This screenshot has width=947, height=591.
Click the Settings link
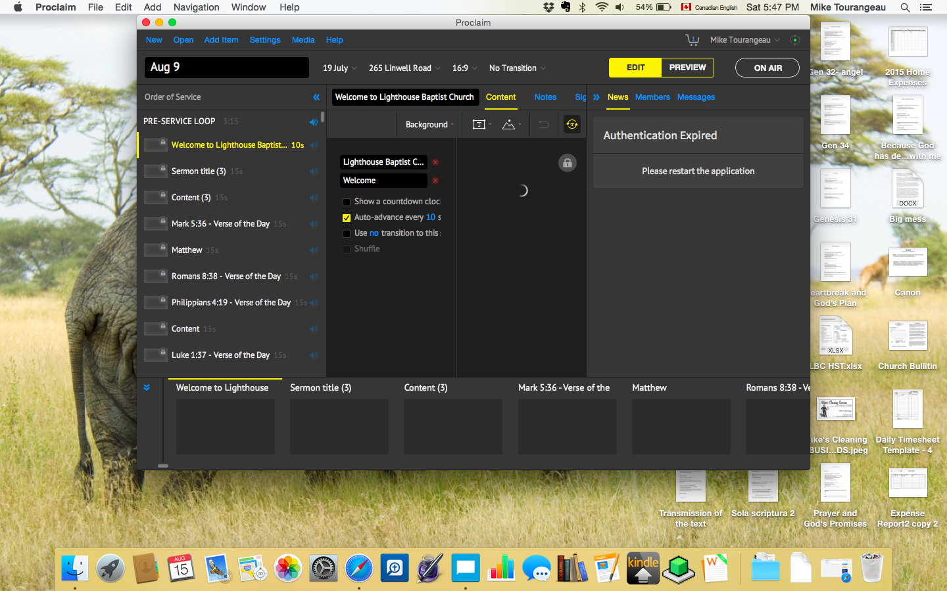265,40
